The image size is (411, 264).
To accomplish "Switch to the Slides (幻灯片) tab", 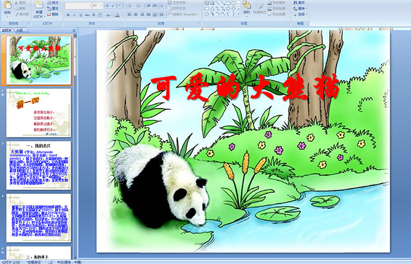I will click(7, 29).
